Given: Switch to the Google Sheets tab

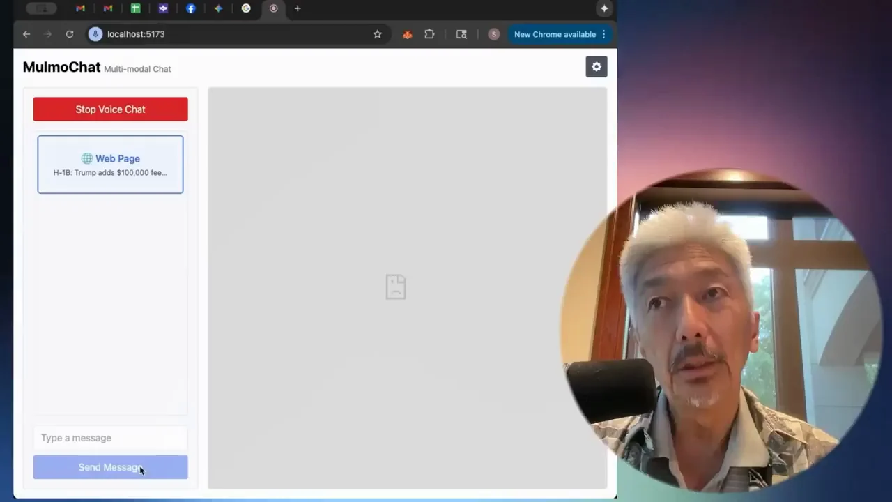Looking at the screenshot, I should (135, 8).
